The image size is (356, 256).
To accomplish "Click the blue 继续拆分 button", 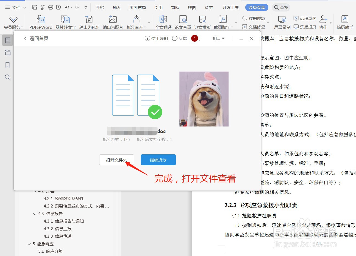I will point(158,160).
